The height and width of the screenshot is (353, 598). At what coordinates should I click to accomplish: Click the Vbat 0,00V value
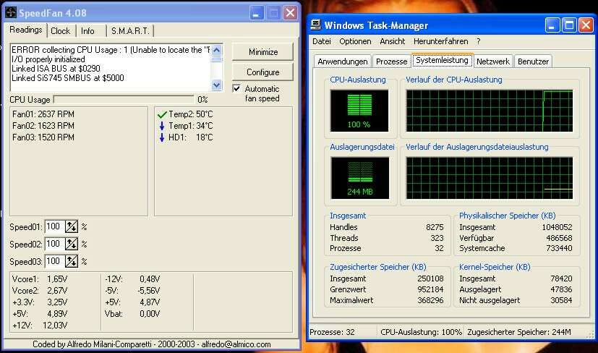tap(150, 314)
